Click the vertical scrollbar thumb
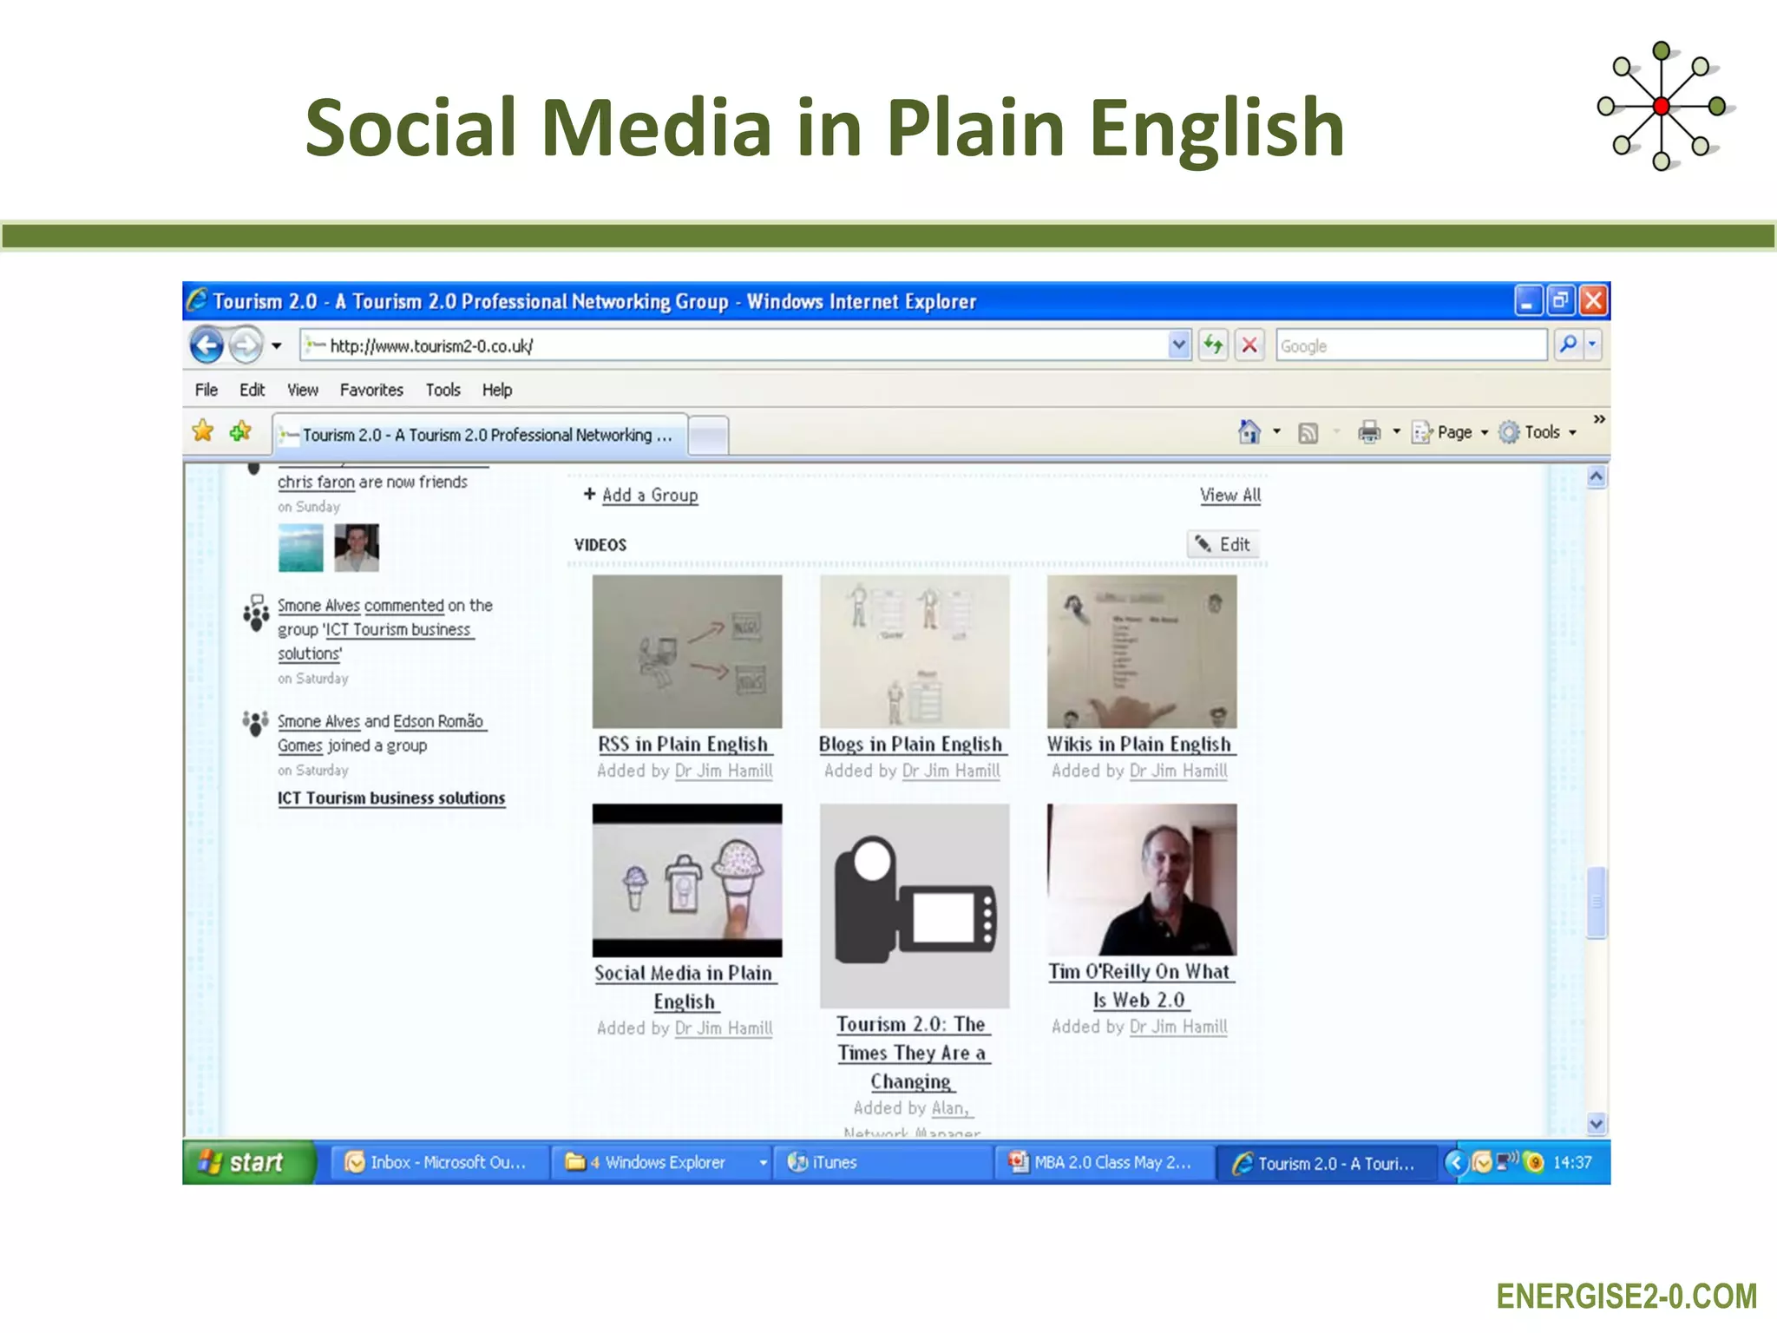This screenshot has width=1777, height=1333. click(1597, 903)
